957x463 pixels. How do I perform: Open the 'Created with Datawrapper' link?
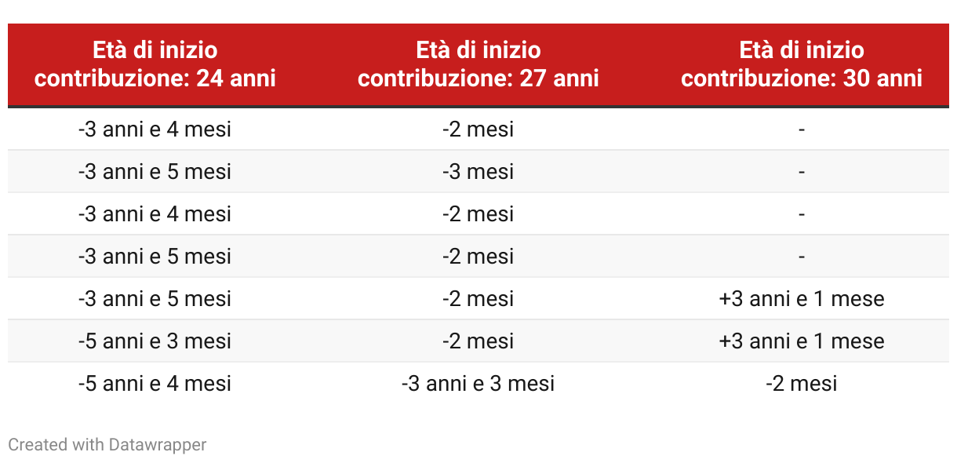107,444
